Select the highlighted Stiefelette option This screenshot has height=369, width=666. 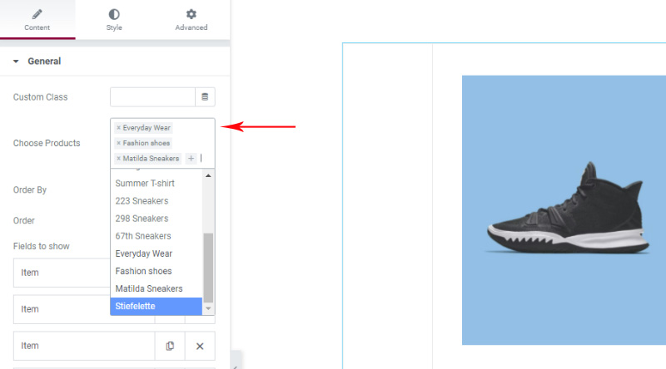click(x=157, y=306)
